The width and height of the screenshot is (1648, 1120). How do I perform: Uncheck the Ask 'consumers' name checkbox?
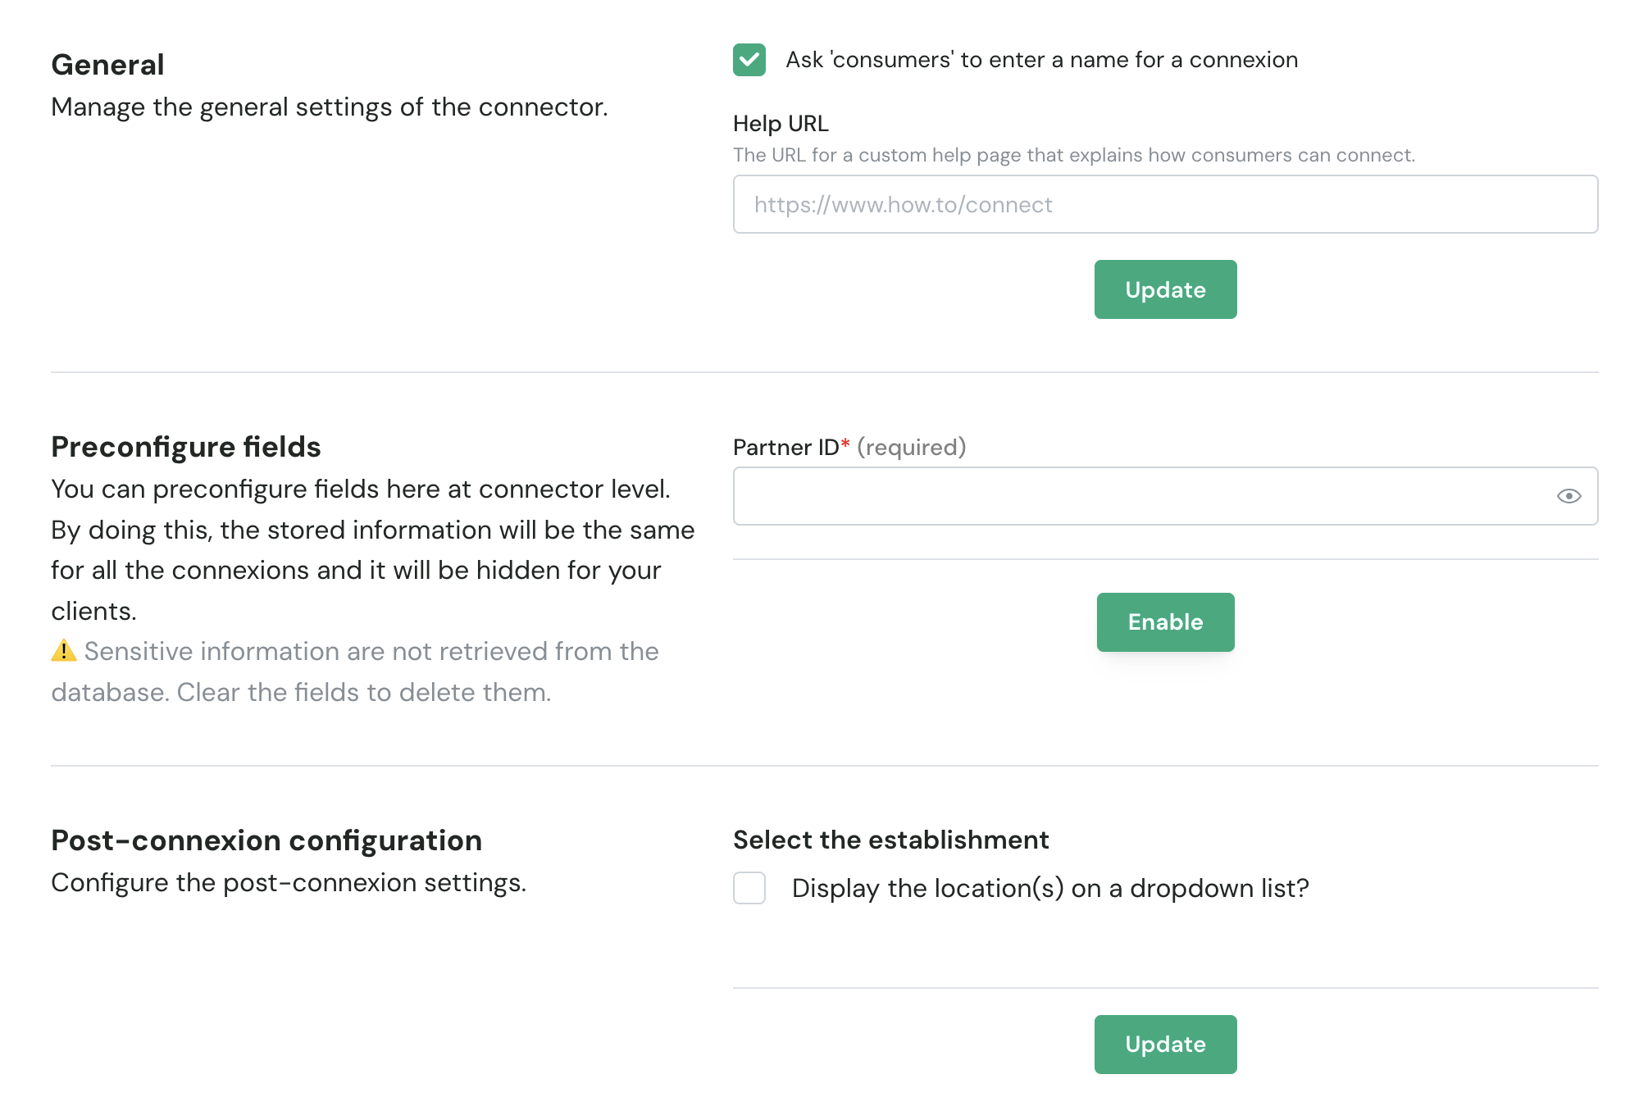(749, 60)
